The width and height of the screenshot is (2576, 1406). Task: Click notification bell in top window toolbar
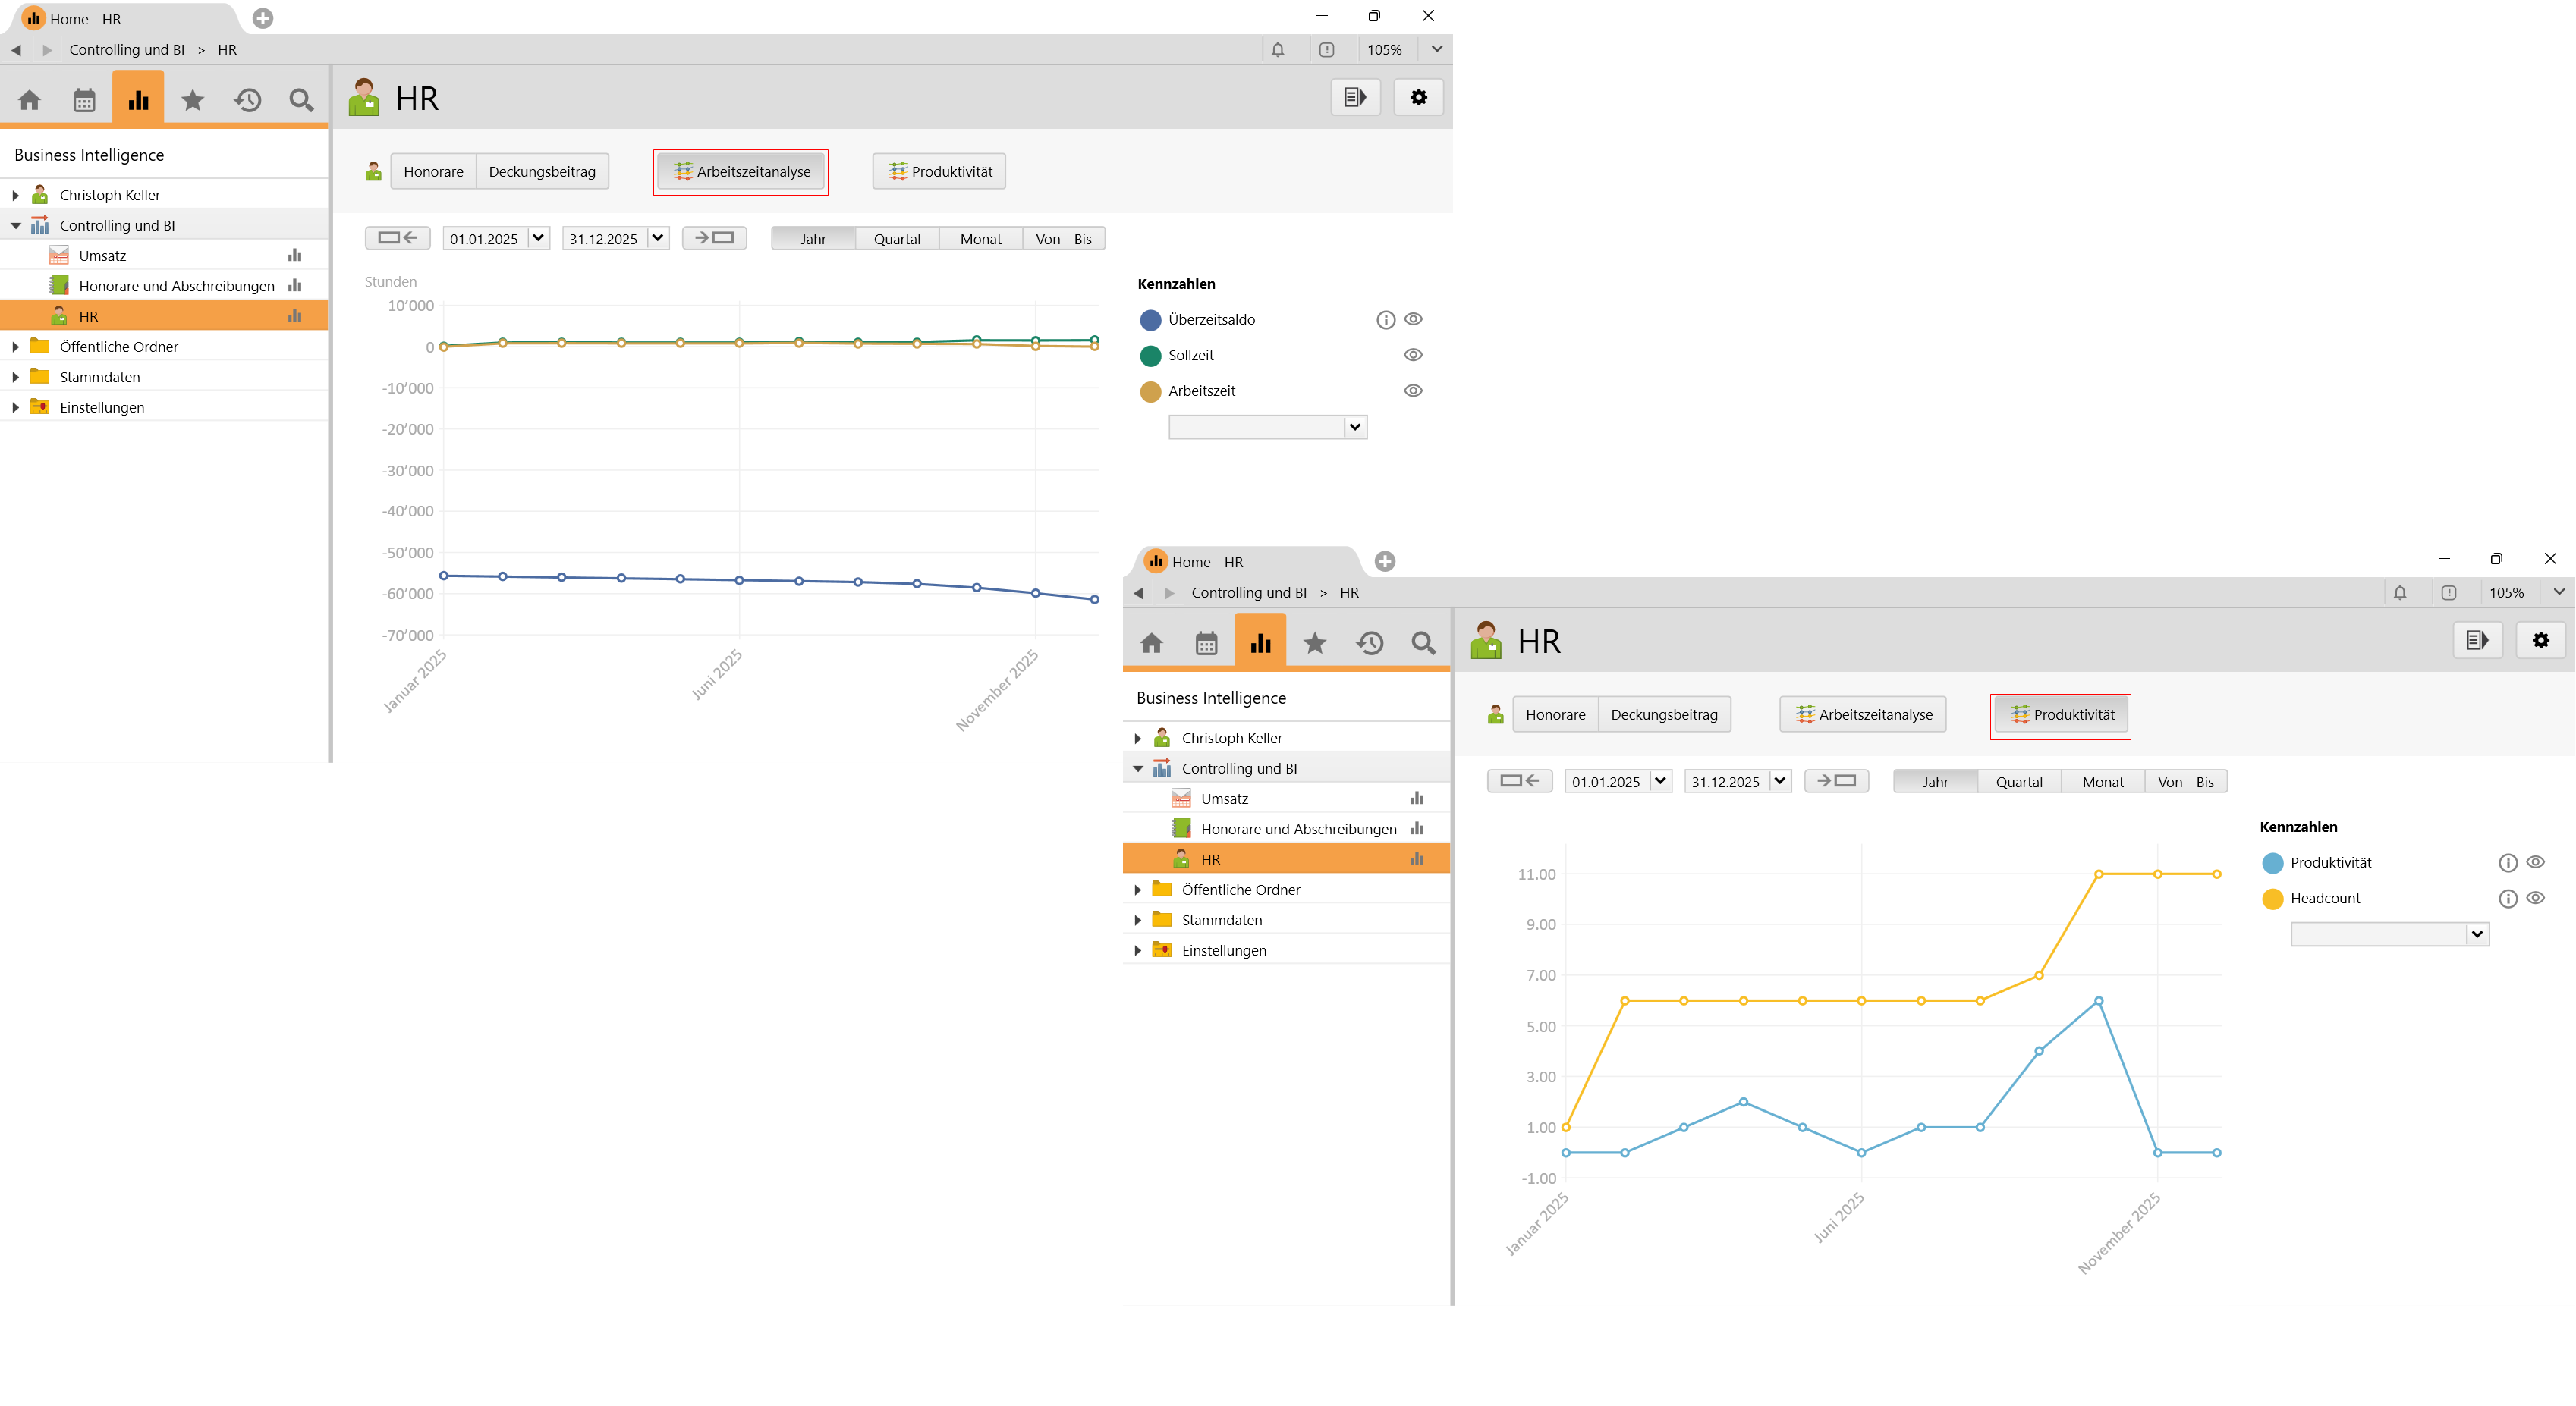(1277, 49)
